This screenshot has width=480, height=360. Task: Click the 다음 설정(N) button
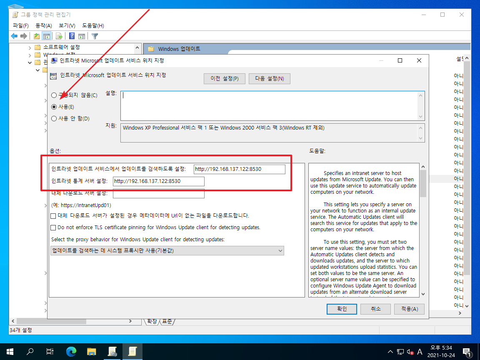point(270,79)
